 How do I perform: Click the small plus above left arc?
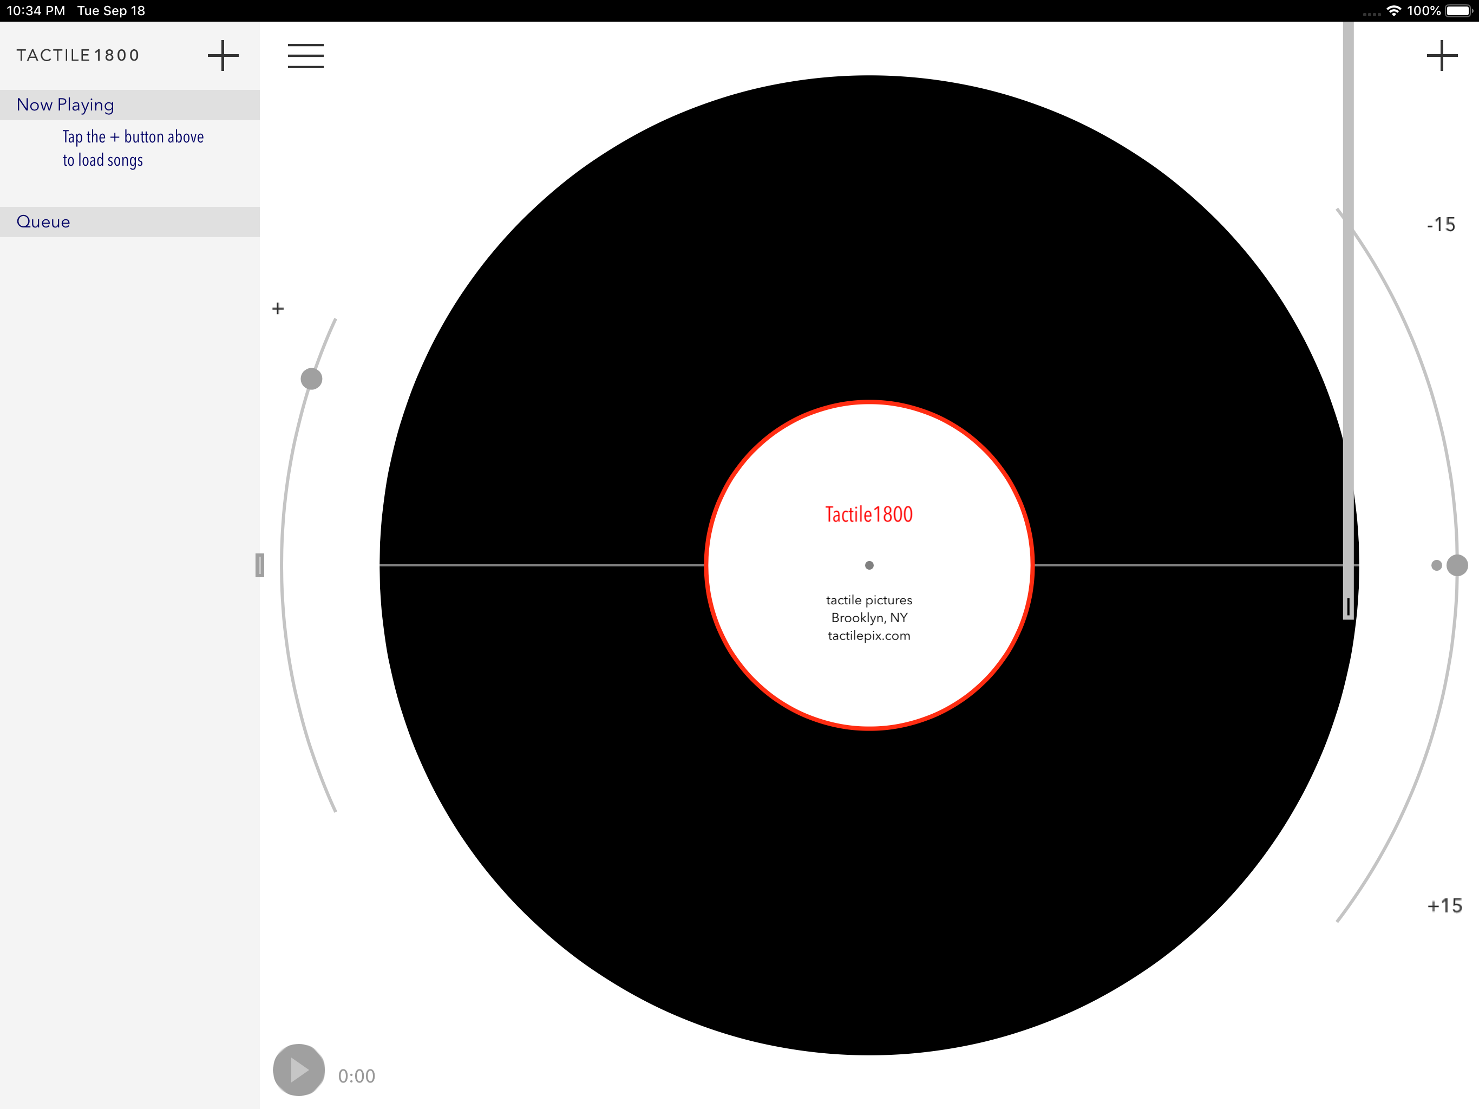(x=278, y=308)
